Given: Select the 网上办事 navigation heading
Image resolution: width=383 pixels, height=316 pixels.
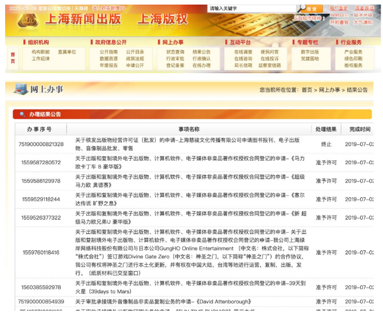Looking at the screenshot, I should [x=173, y=42].
